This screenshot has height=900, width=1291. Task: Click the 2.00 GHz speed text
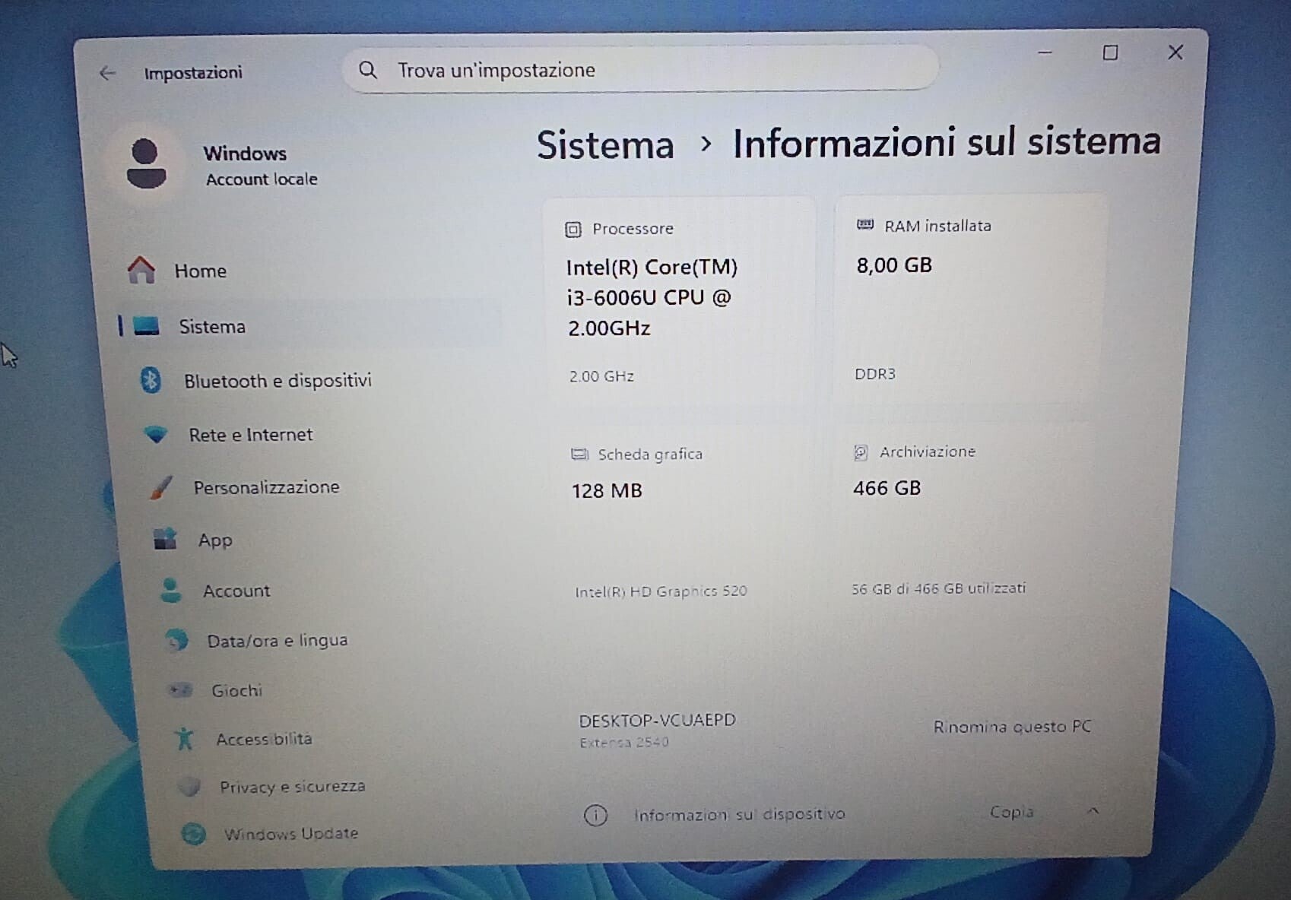[601, 376]
